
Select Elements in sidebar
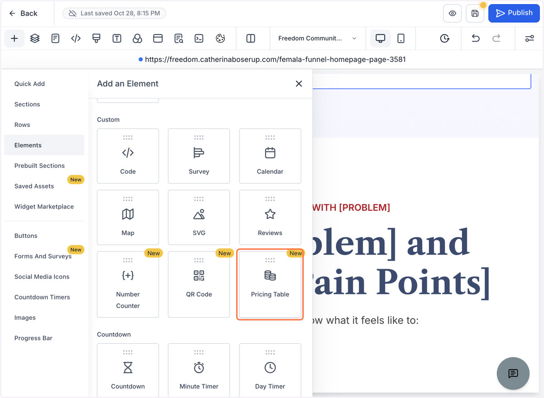44,145
